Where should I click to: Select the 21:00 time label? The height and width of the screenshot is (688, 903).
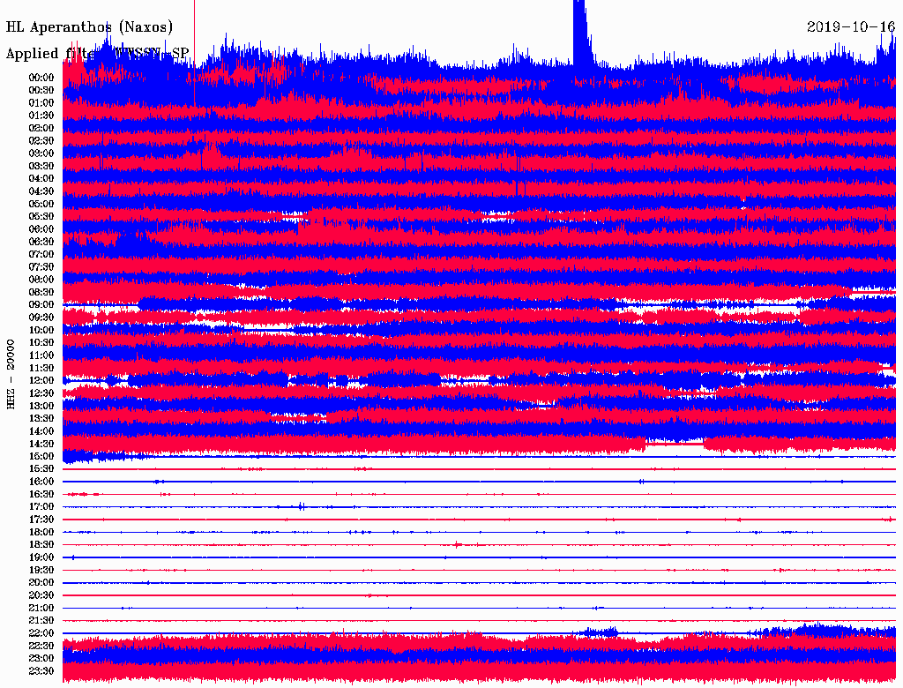(x=41, y=609)
